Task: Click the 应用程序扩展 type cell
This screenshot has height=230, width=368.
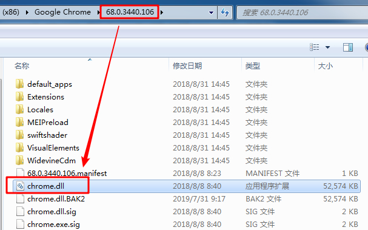Action: [x=267, y=186]
